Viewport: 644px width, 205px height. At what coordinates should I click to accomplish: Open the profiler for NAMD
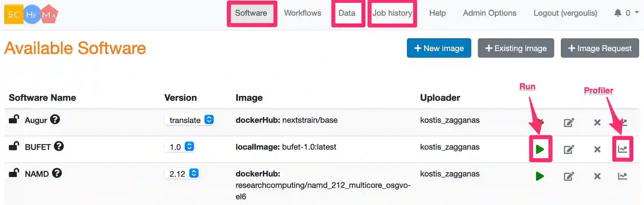[622, 176]
